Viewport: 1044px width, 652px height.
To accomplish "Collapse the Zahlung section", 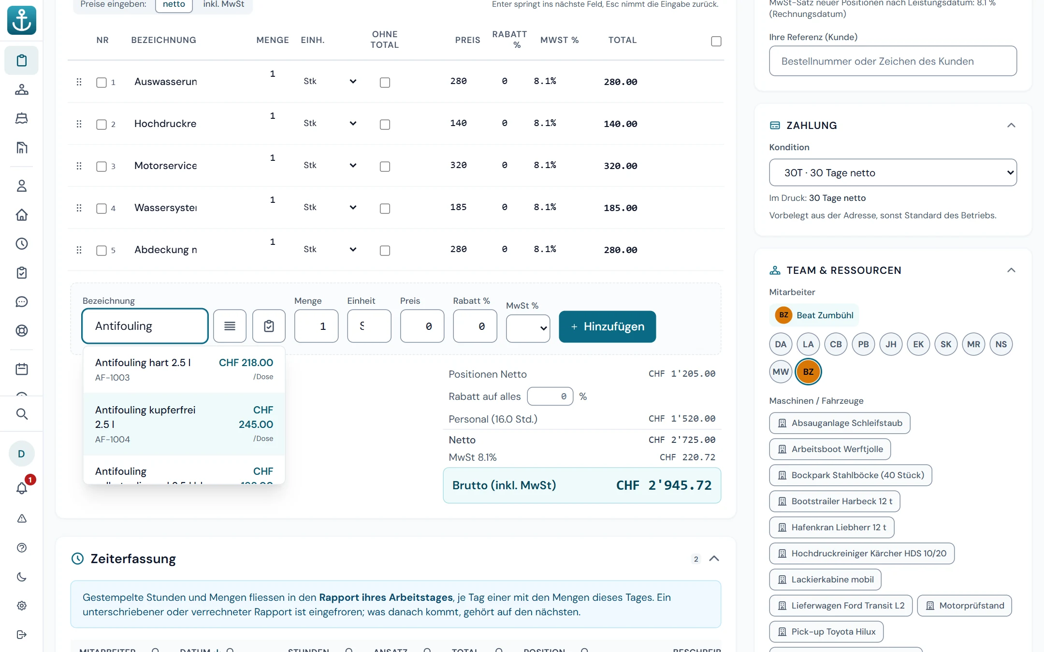I will 1011,126.
